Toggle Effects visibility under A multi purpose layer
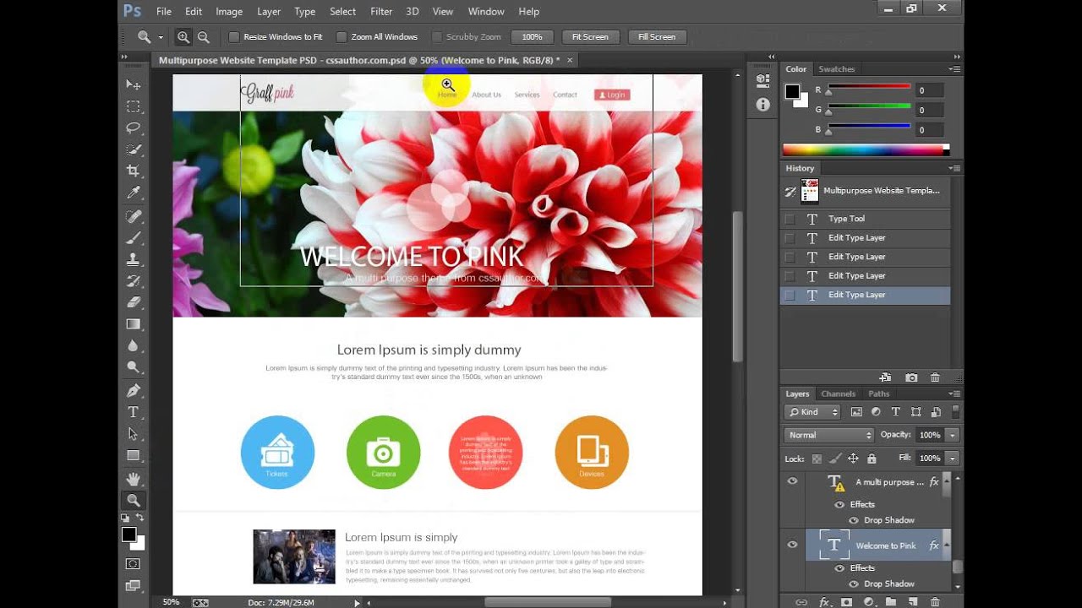Screen dimensions: 1082x608 tap(839, 504)
